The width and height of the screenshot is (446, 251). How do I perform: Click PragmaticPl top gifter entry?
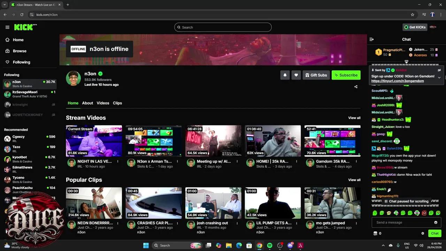tap(390, 52)
